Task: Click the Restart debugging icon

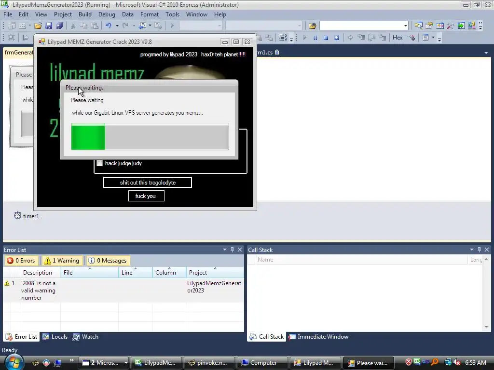Action: [x=336, y=38]
